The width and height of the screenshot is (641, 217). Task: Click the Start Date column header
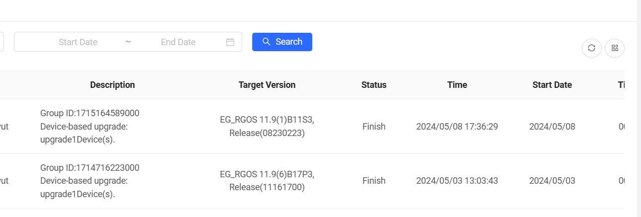(552, 85)
